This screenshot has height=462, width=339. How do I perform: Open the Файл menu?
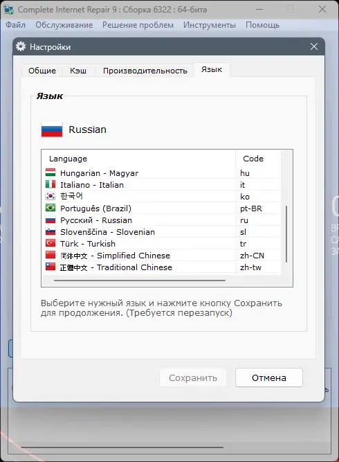pos(16,25)
